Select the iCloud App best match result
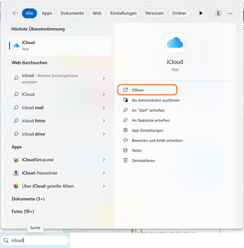Screen dimensions: 244x248 [x=60, y=46]
